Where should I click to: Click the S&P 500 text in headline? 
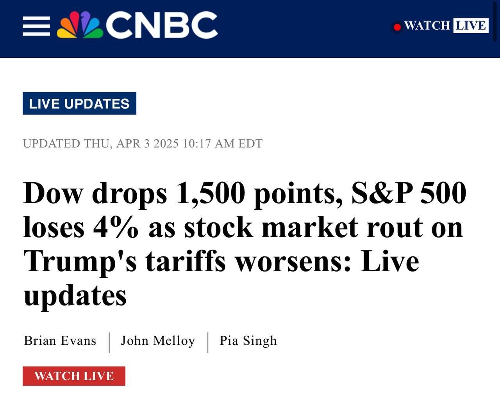click(409, 193)
